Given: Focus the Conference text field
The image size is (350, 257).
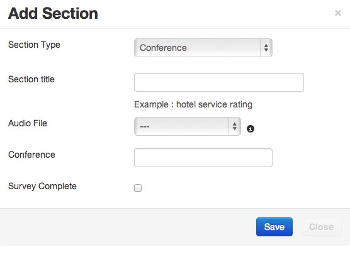Looking at the screenshot, I should tap(203, 158).
